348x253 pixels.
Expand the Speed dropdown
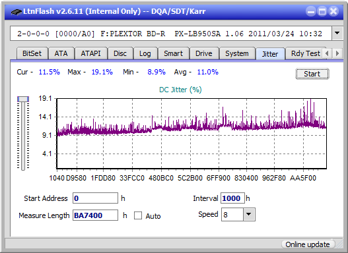[x=249, y=214]
